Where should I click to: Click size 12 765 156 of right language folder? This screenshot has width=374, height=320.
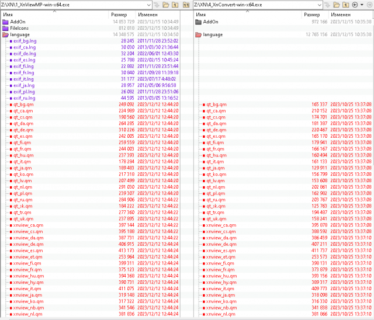(x=317, y=35)
